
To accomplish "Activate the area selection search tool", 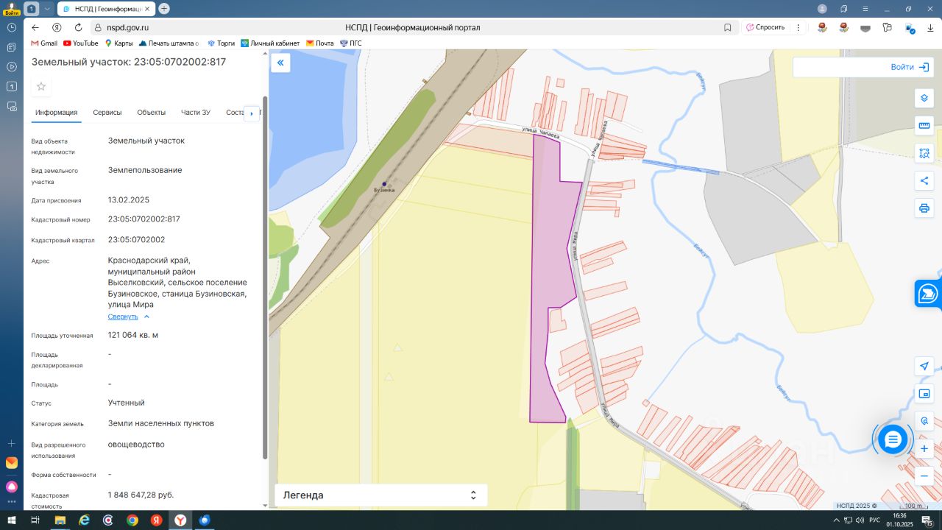I will pyautogui.click(x=924, y=153).
